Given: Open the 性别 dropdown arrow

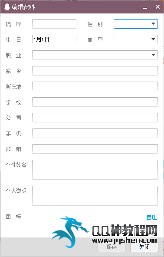Looking at the screenshot, I should (153, 24).
